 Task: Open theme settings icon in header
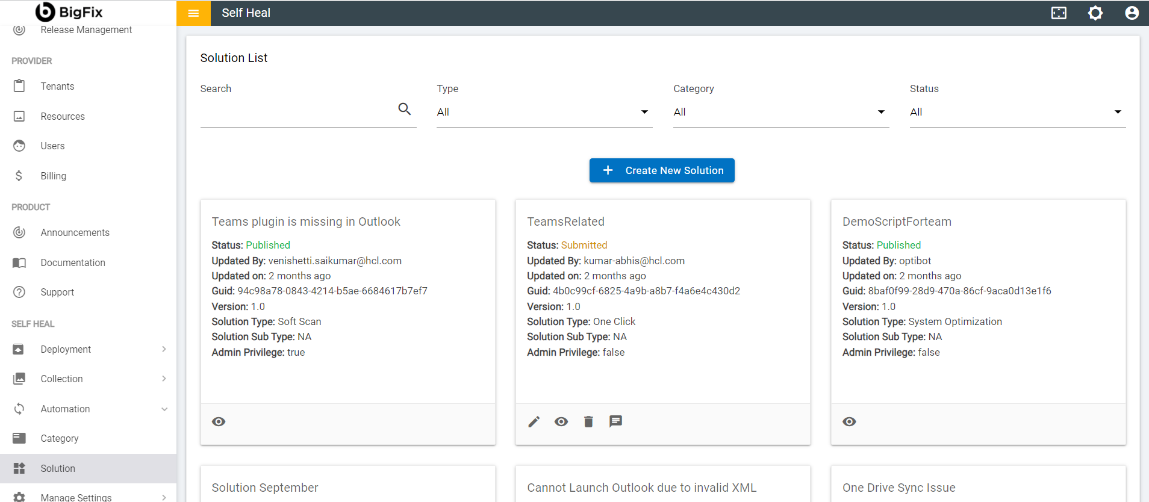click(1095, 13)
